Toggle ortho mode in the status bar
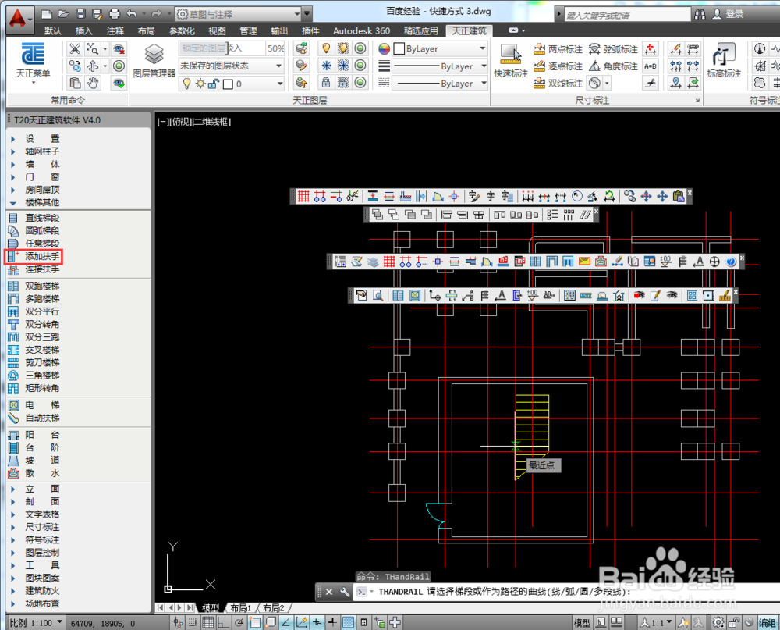This screenshot has width=780, height=630. 223,622
